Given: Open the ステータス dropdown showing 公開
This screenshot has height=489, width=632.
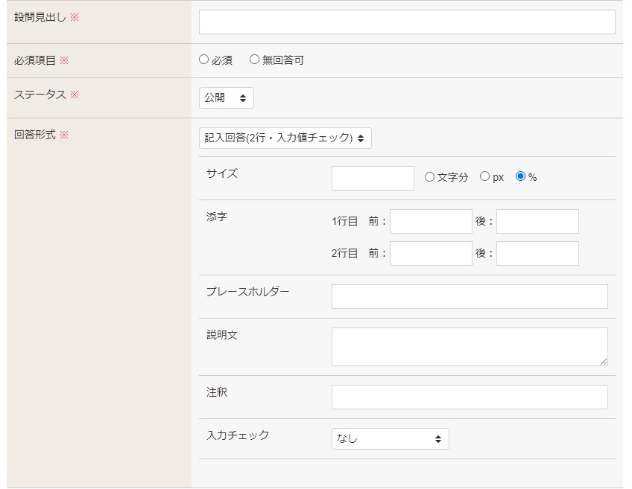Looking at the screenshot, I should [226, 98].
